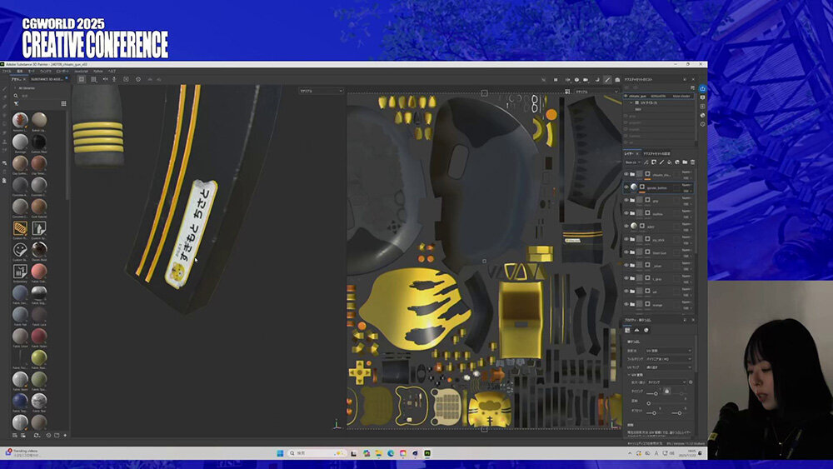Switch to texture set settings tab
Viewport: 833px width, 469px height.
660,153
